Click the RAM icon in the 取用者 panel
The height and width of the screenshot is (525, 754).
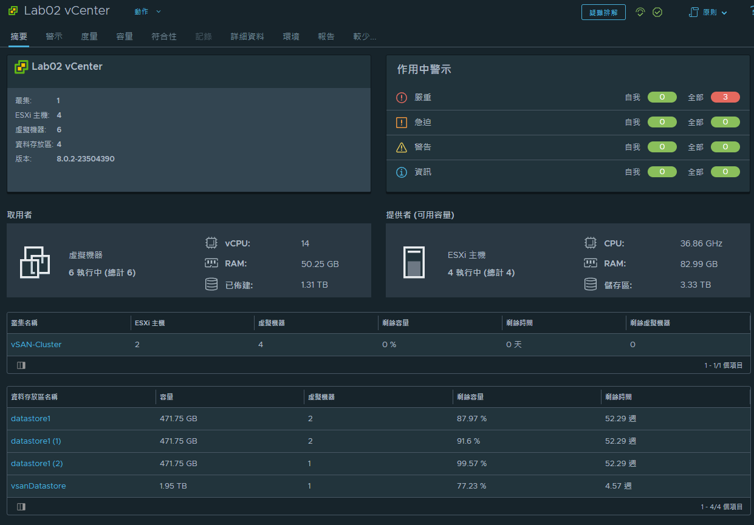click(211, 263)
